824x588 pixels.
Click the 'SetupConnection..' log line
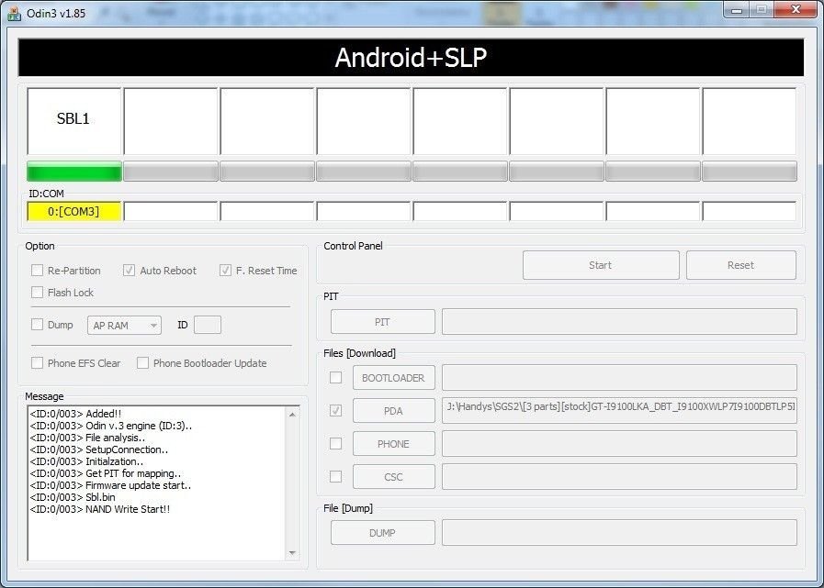[99, 449]
